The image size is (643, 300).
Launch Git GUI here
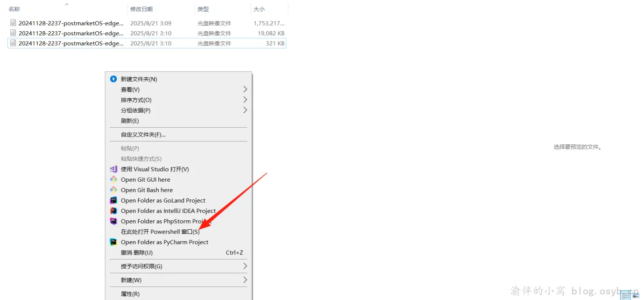[145, 179]
